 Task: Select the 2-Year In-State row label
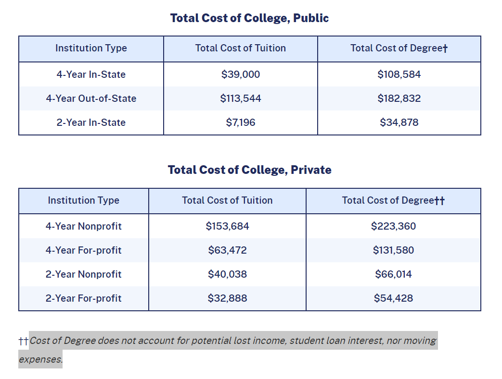coord(91,122)
